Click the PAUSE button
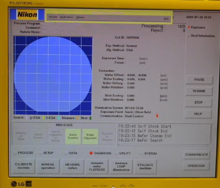This screenshot has height=188, width=220. tap(199, 80)
